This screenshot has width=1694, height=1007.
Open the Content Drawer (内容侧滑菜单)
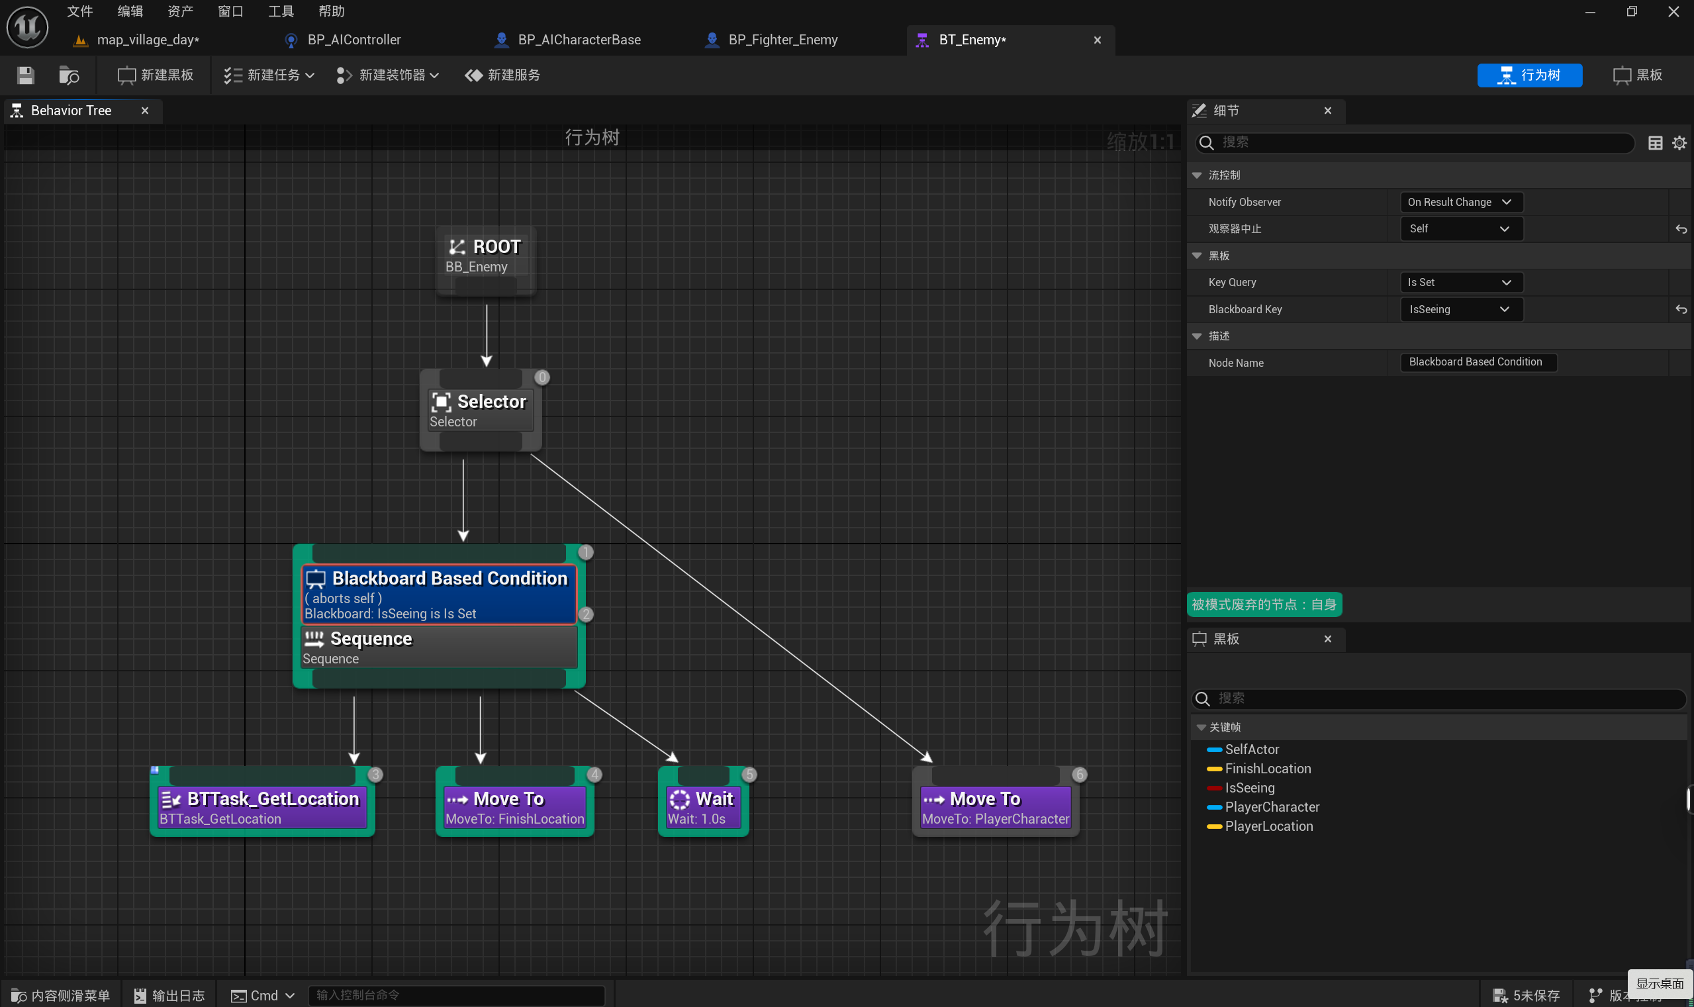[x=61, y=995]
